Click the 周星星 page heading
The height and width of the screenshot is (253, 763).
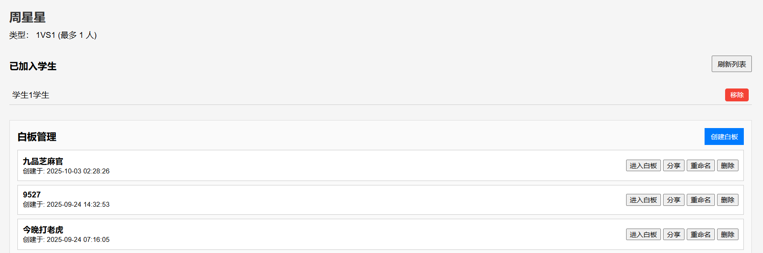click(27, 17)
